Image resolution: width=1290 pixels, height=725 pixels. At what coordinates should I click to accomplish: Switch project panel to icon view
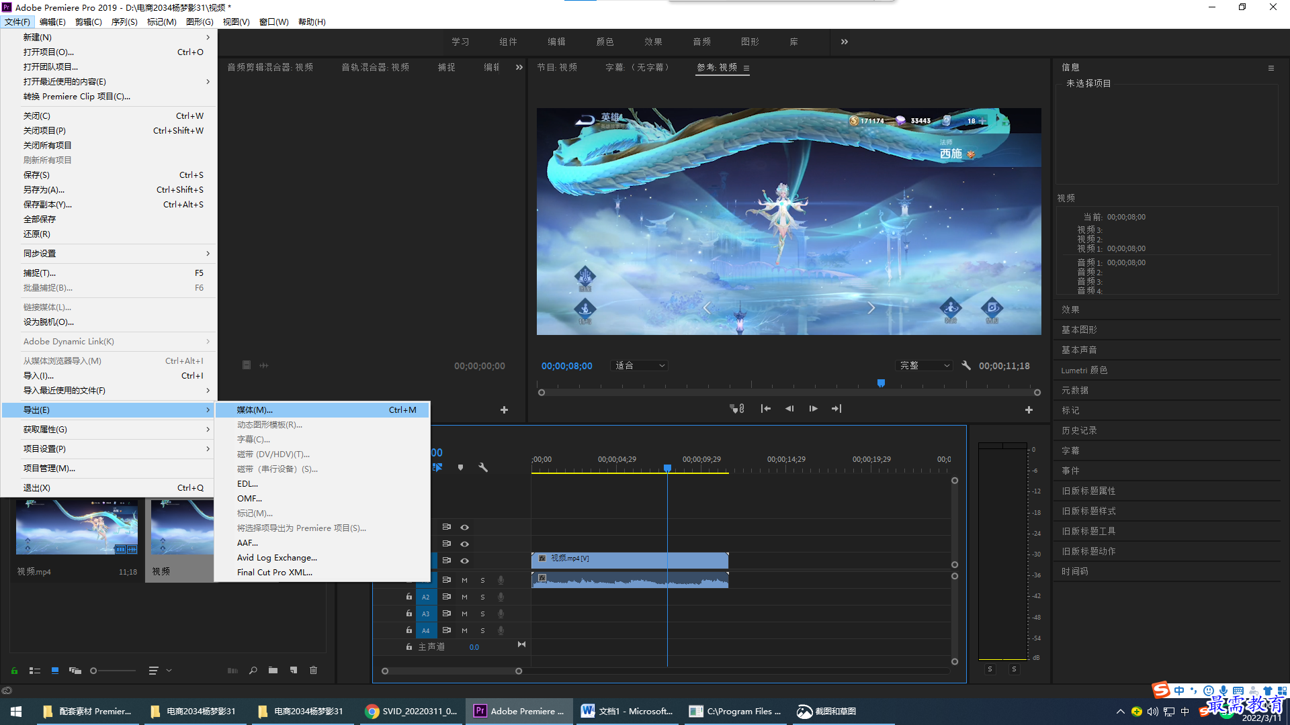coord(55,671)
